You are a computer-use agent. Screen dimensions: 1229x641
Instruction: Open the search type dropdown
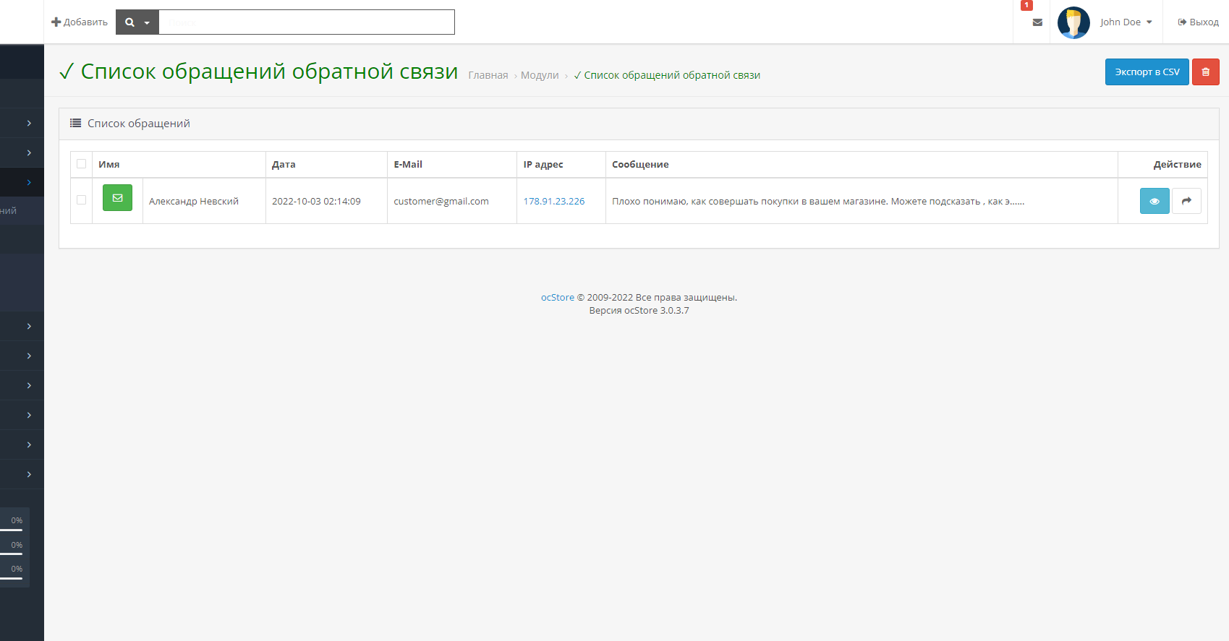[x=137, y=22]
